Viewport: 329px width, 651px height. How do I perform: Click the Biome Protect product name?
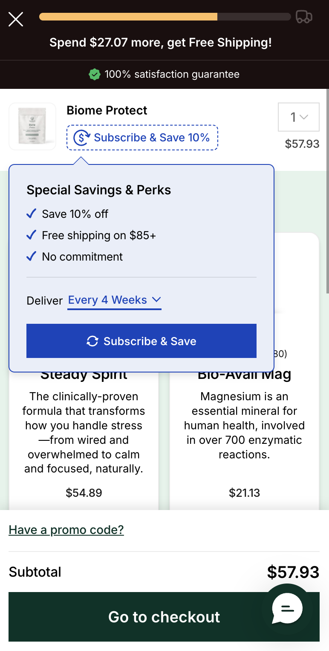pyautogui.click(x=107, y=110)
